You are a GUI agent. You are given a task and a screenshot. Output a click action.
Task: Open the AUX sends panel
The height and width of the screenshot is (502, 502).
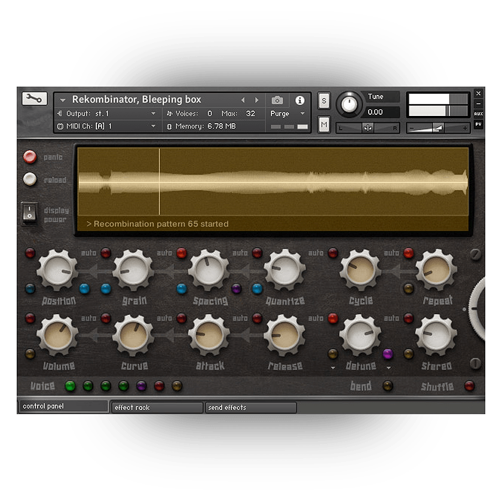(478, 114)
